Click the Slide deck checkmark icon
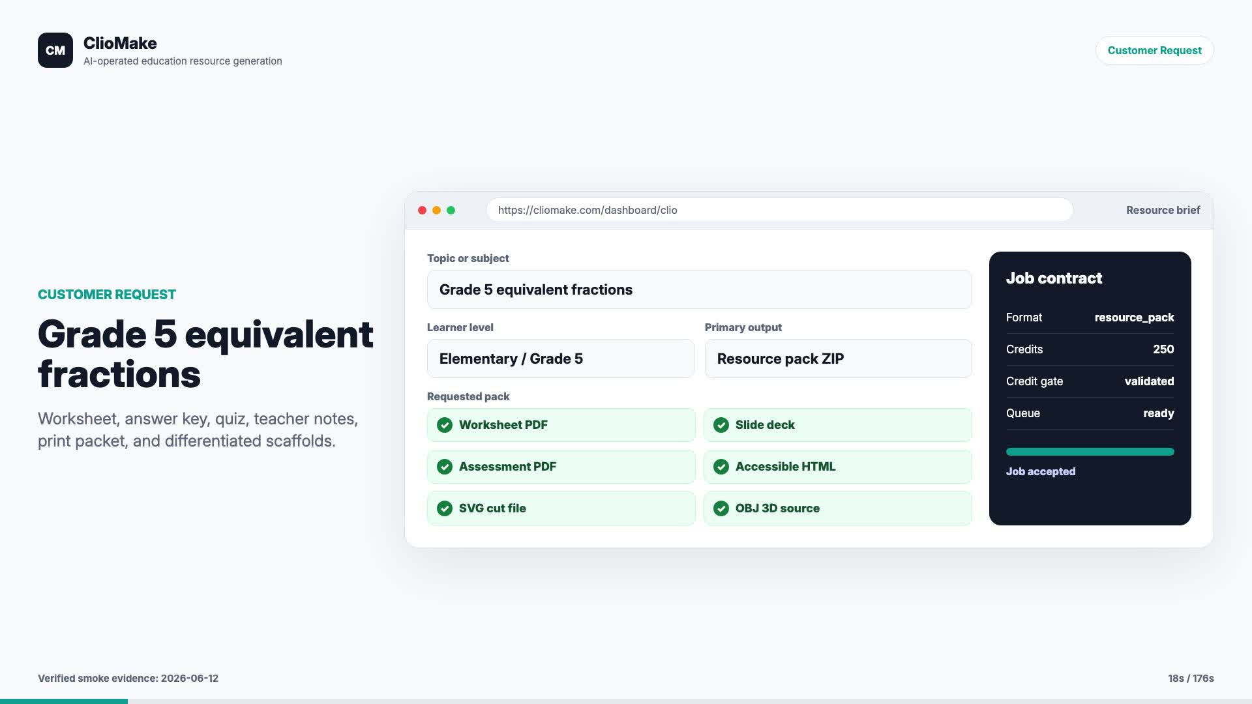This screenshot has height=704, width=1252. [x=721, y=425]
